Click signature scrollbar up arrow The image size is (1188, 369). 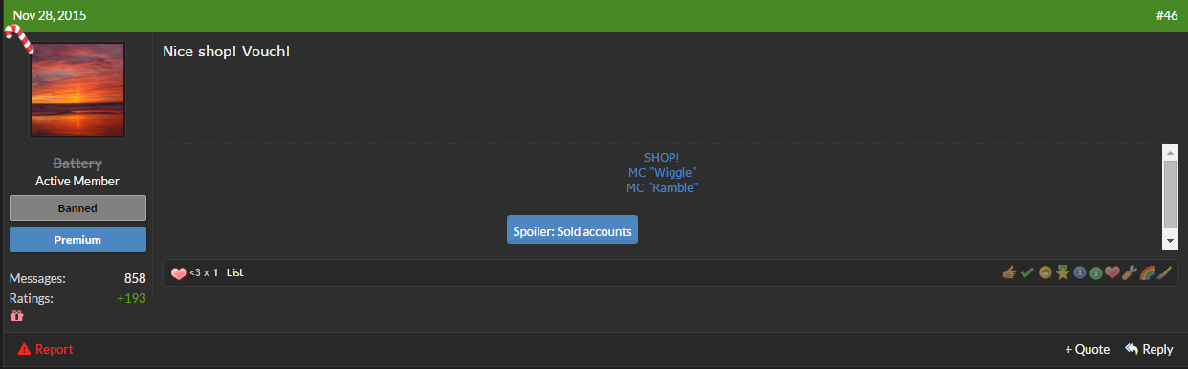(x=1169, y=152)
